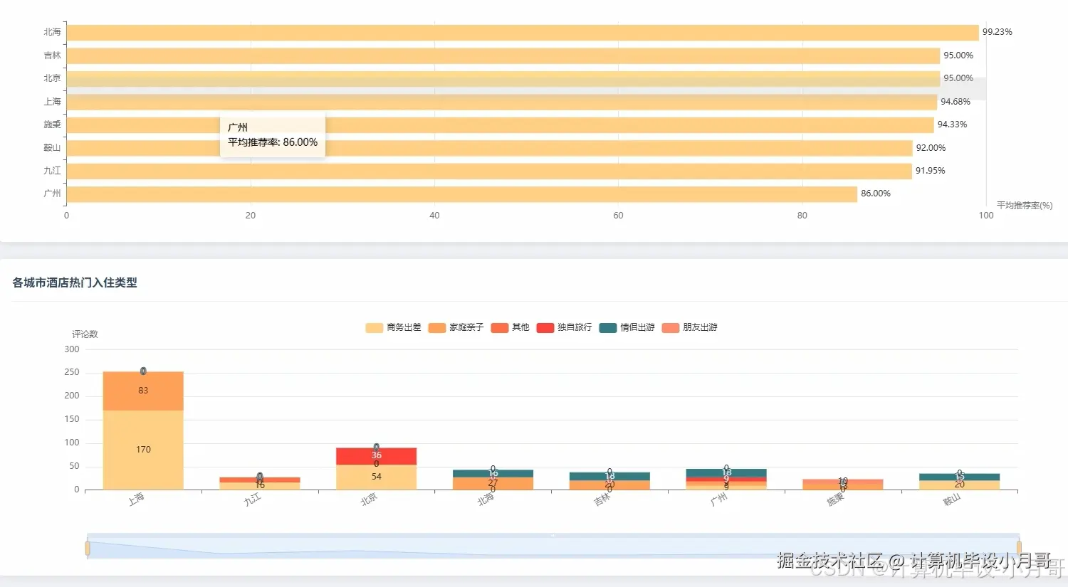This screenshot has height=587, width=1068.
Task: Click the 94.33% value label
Action: click(952, 125)
